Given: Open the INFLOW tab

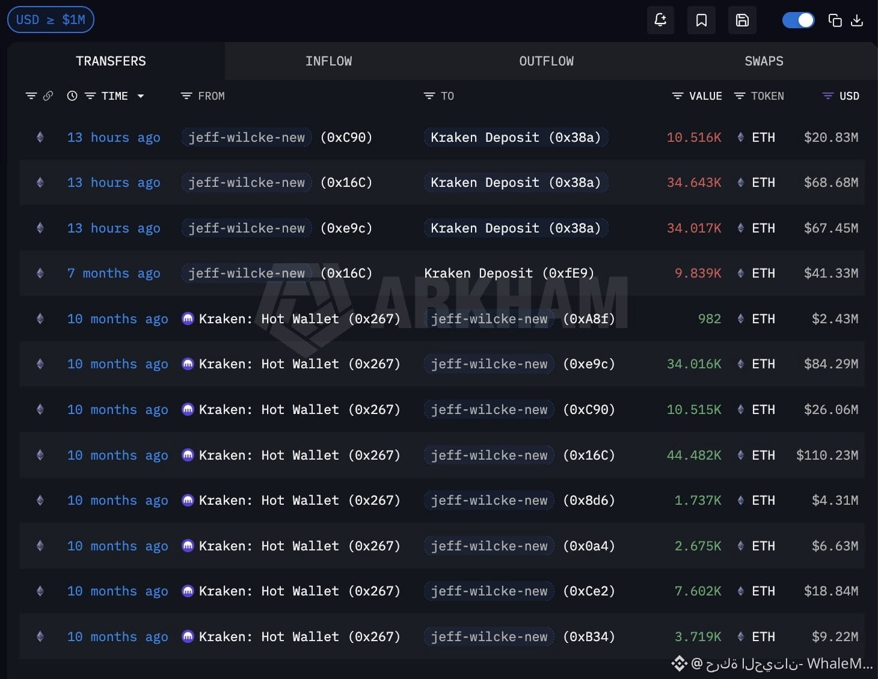Looking at the screenshot, I should pyautogui.click(x=328, y=61).
